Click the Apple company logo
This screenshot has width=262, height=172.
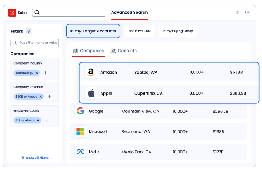pyautogui.click(x=91, y=93)
